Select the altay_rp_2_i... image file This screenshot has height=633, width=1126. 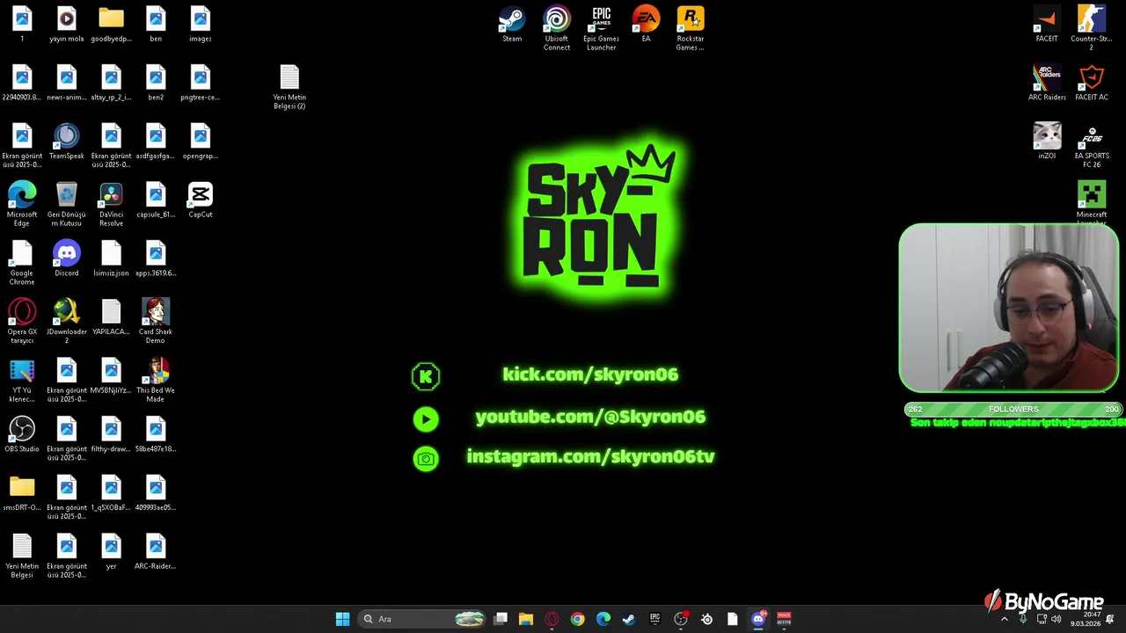tap(111, 84)
